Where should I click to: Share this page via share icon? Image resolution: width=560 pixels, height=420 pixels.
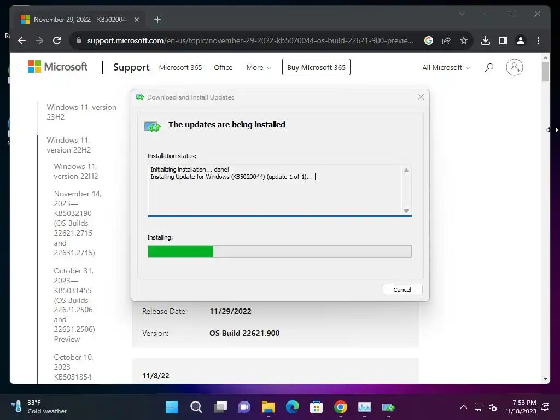[446, 40]
